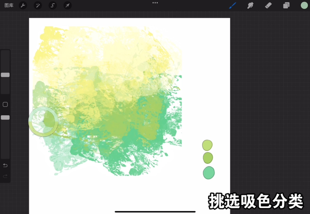310x214 pixels.
Task: Tap the square modify button in sidebar
Action: pos(5,105)
